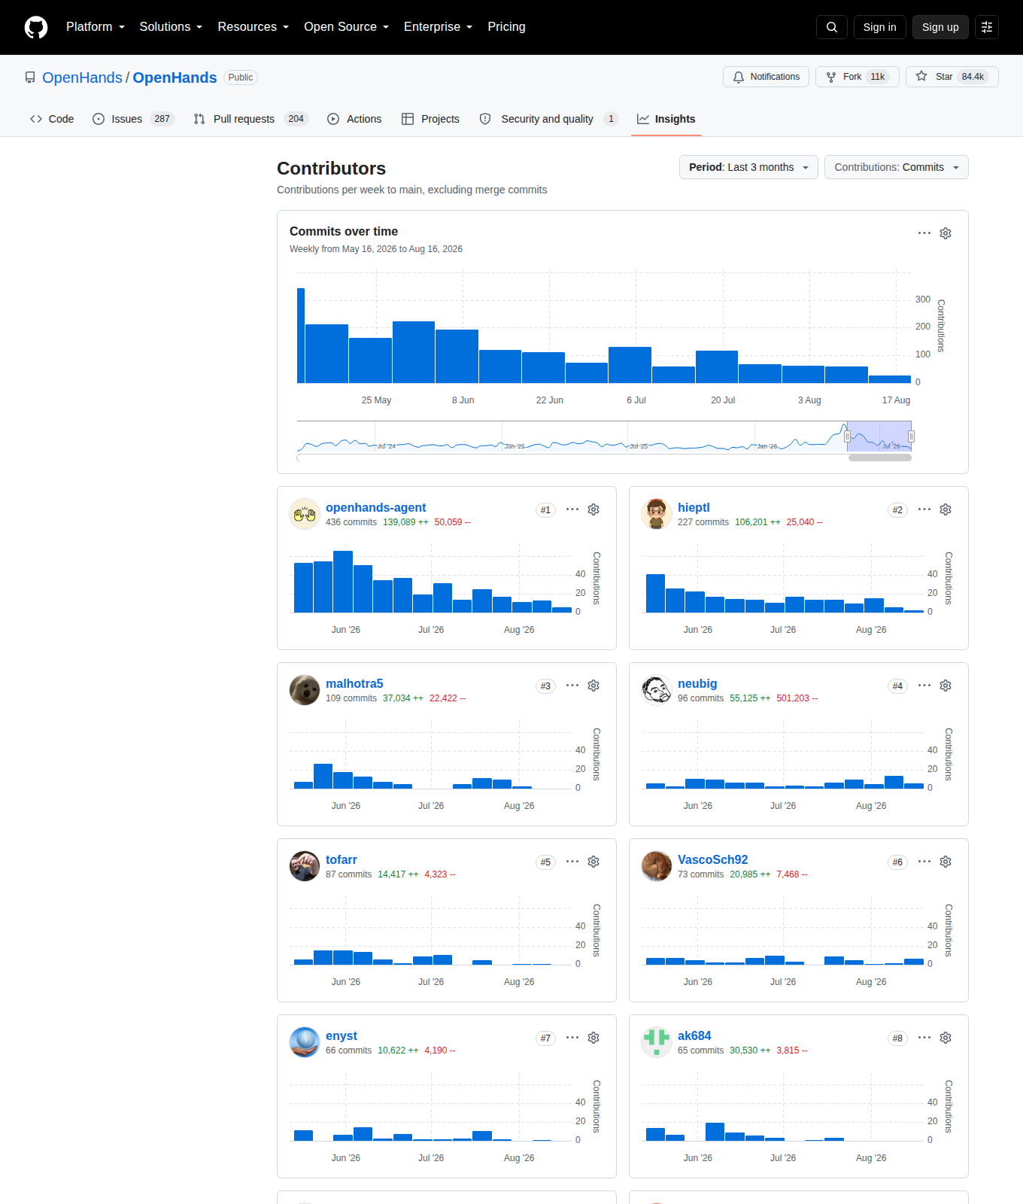Open the Security and quality tab
Viewport: 1023px width, 1204px height.
[x=549, y=119]
